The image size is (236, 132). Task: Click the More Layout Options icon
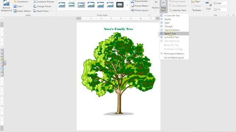click(162, 54)
